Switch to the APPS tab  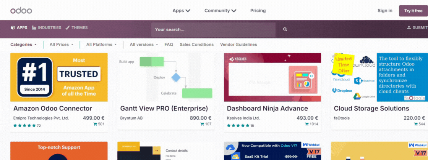[x=19, y=27]
